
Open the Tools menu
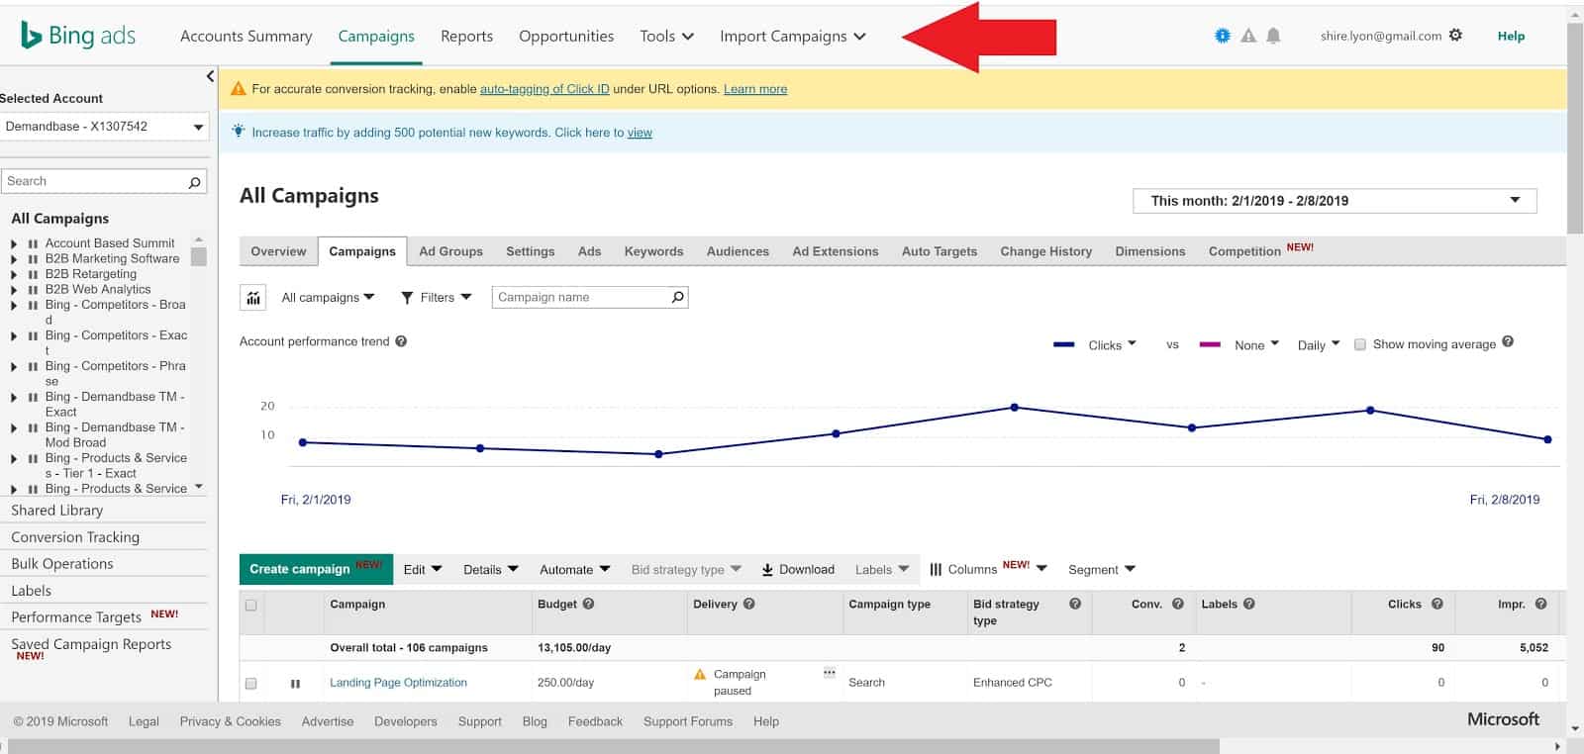pyautogui.click(x=666, y=36)
